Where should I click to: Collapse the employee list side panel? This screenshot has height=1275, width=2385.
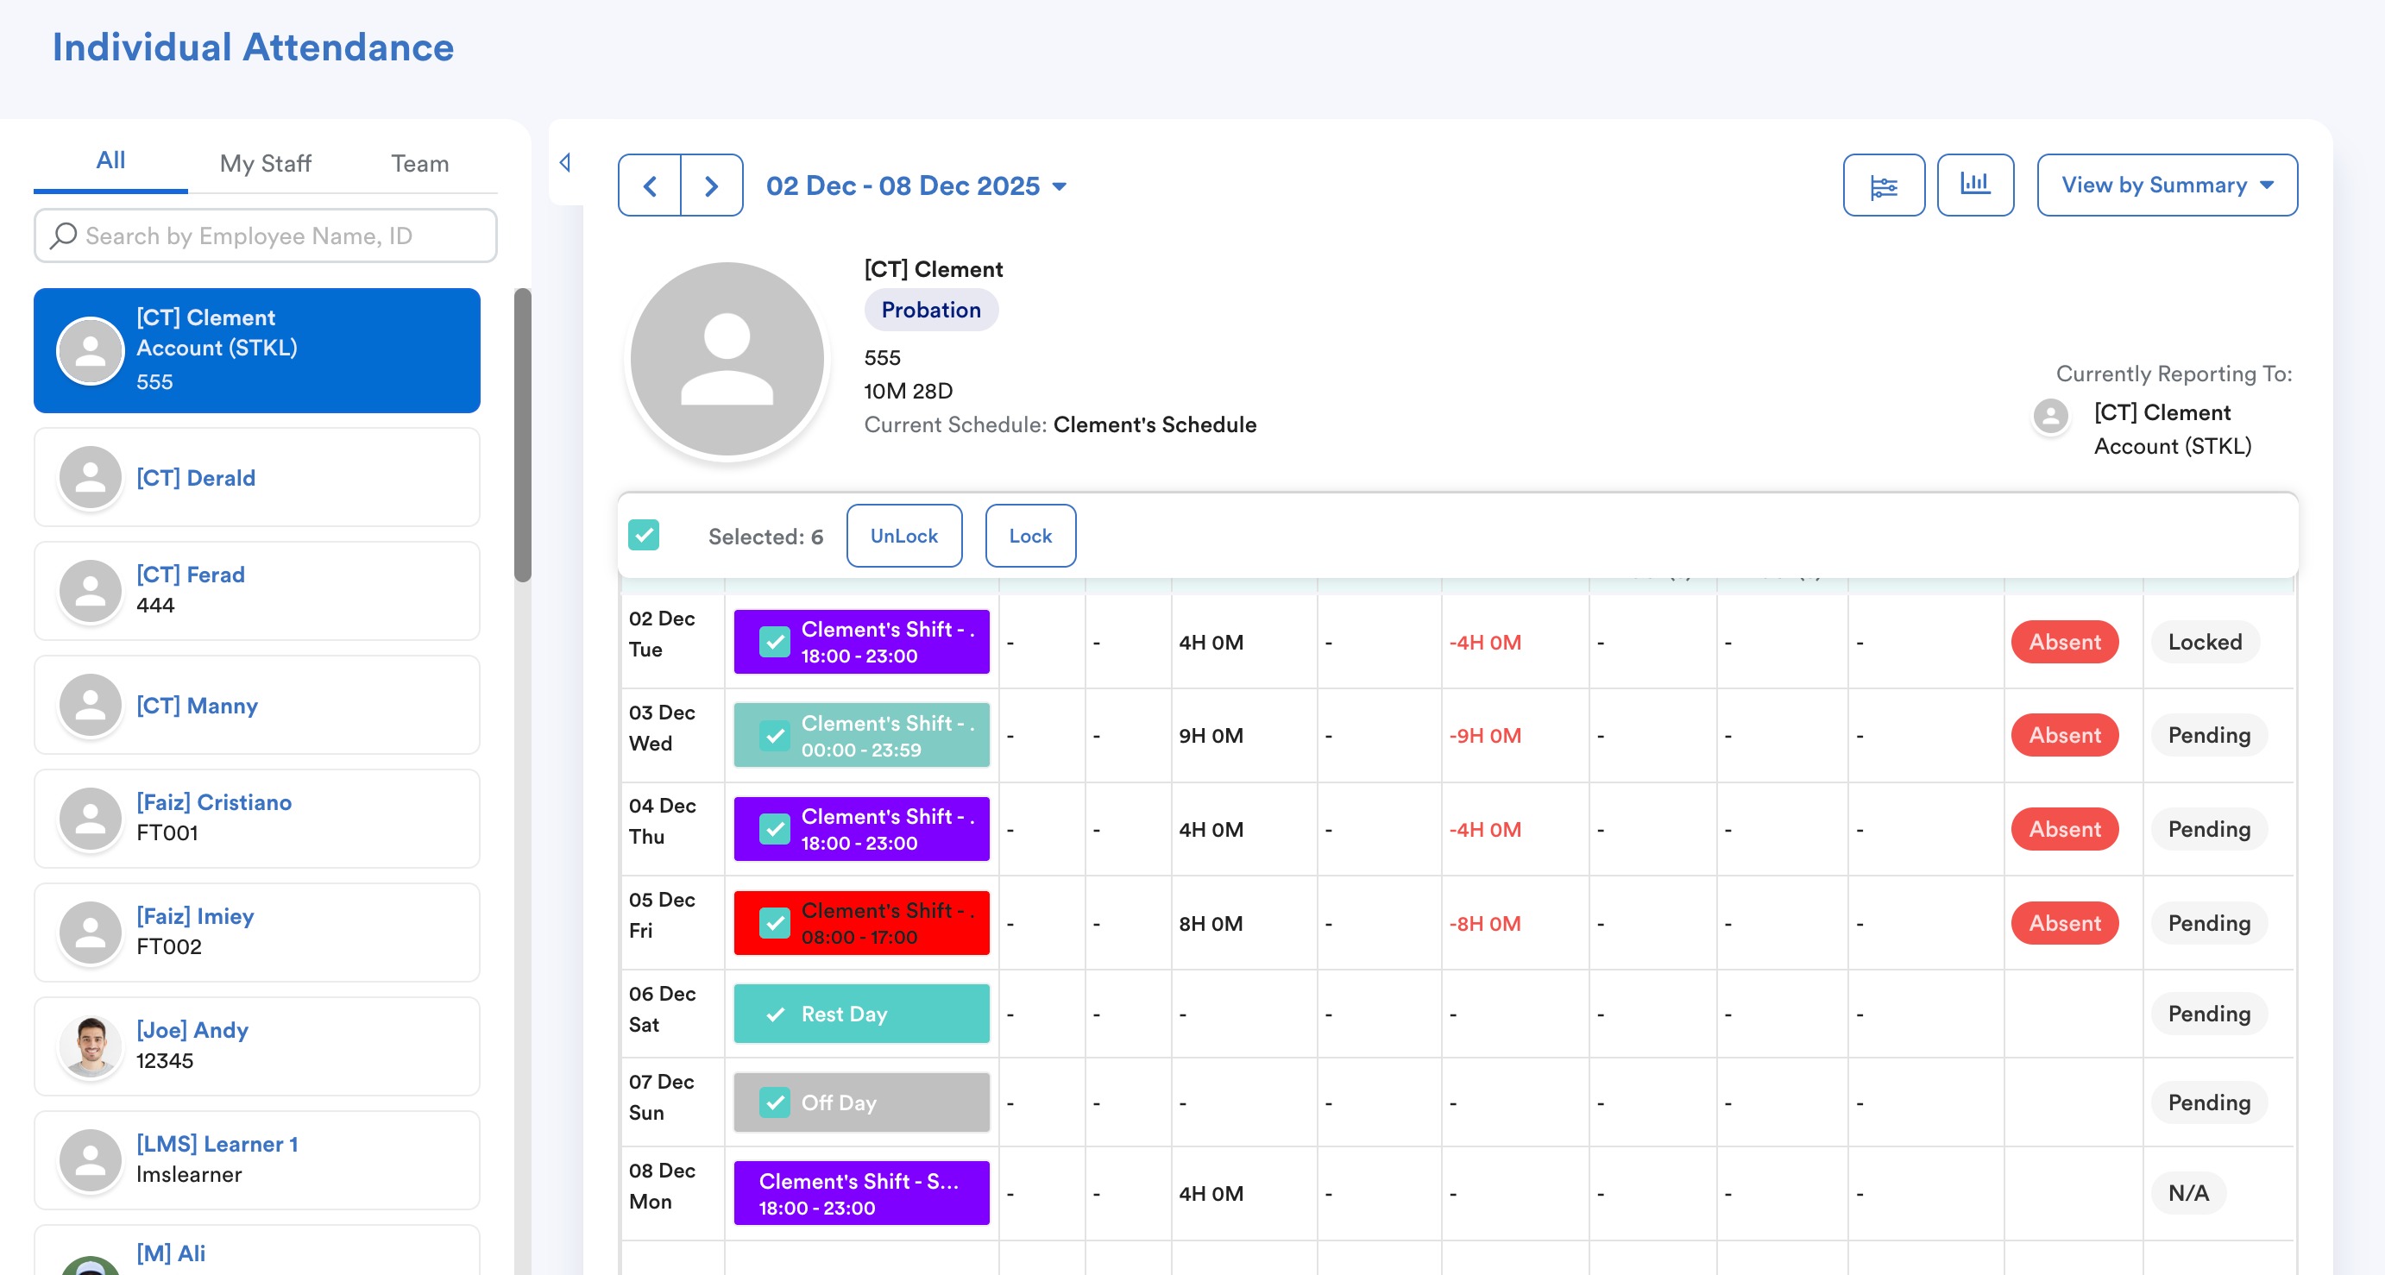pyautogui.click(x=565, y=163)
